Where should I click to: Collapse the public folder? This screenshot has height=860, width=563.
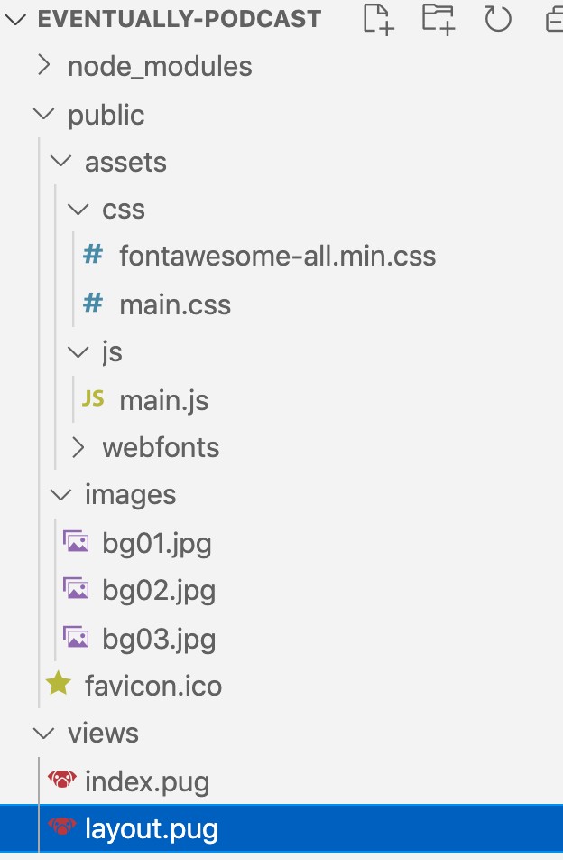[43, 114]
